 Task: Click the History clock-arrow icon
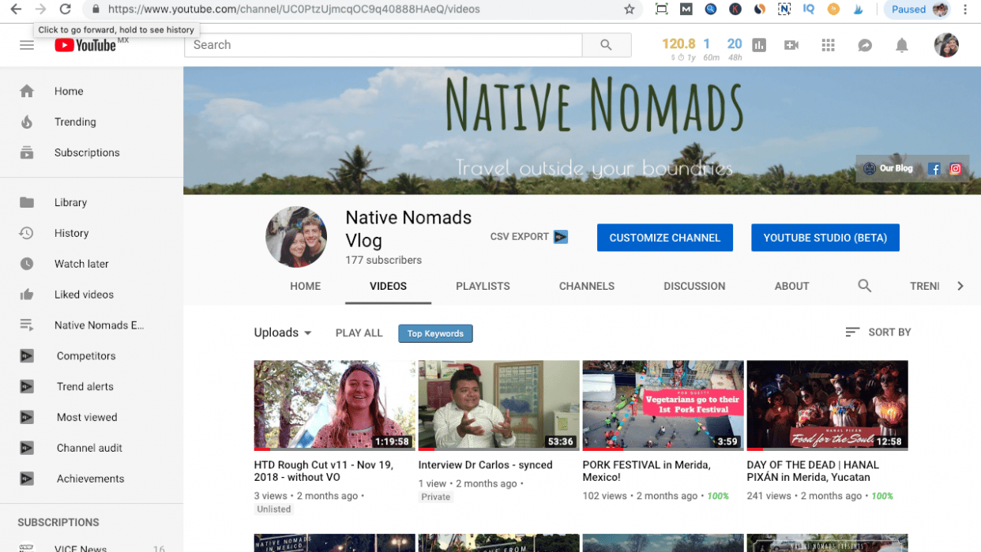coord(27,234)
